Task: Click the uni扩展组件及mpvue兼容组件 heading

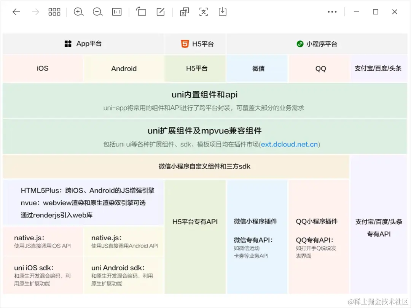Action: 204,131
